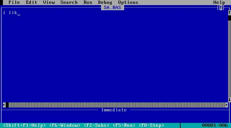Click the vertical scrollbar down arrow

(229, 100)
